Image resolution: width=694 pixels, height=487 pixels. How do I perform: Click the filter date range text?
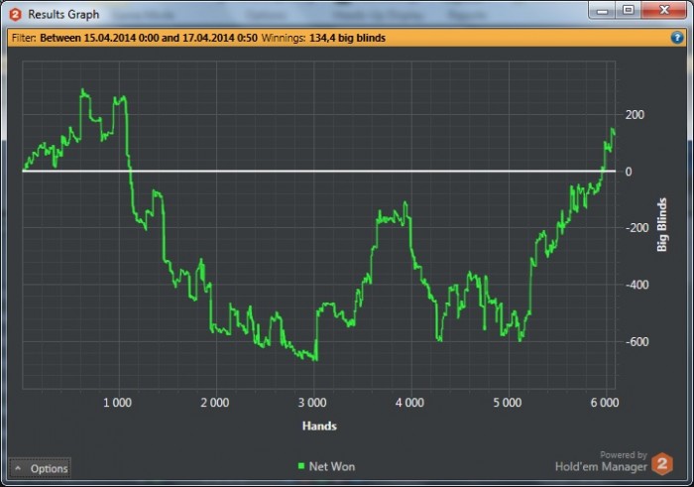pos(149,38)
